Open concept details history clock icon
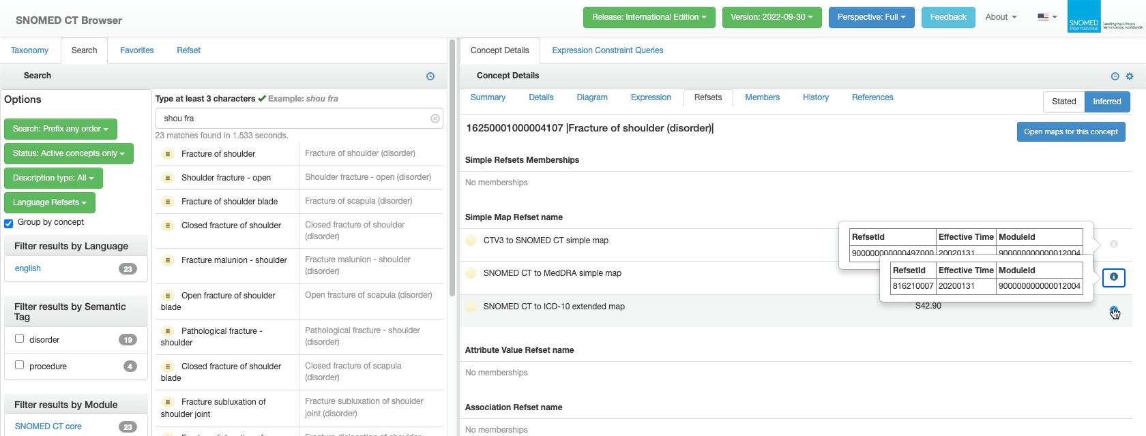Image resolution: width=1146 pixels, height=436 pixels. (x=1115, y=76)
